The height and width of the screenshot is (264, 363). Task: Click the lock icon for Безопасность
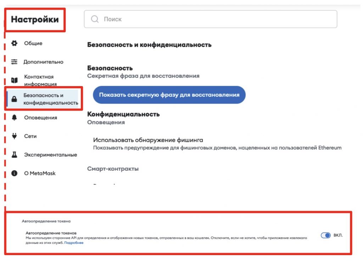coord(14,99)
